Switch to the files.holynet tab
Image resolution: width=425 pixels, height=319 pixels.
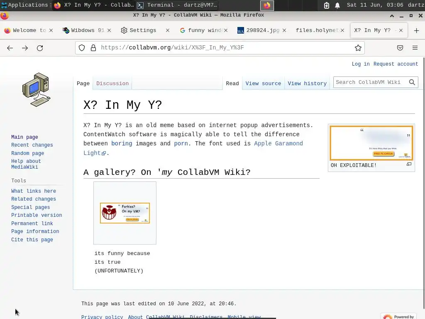tap(318, 30)
